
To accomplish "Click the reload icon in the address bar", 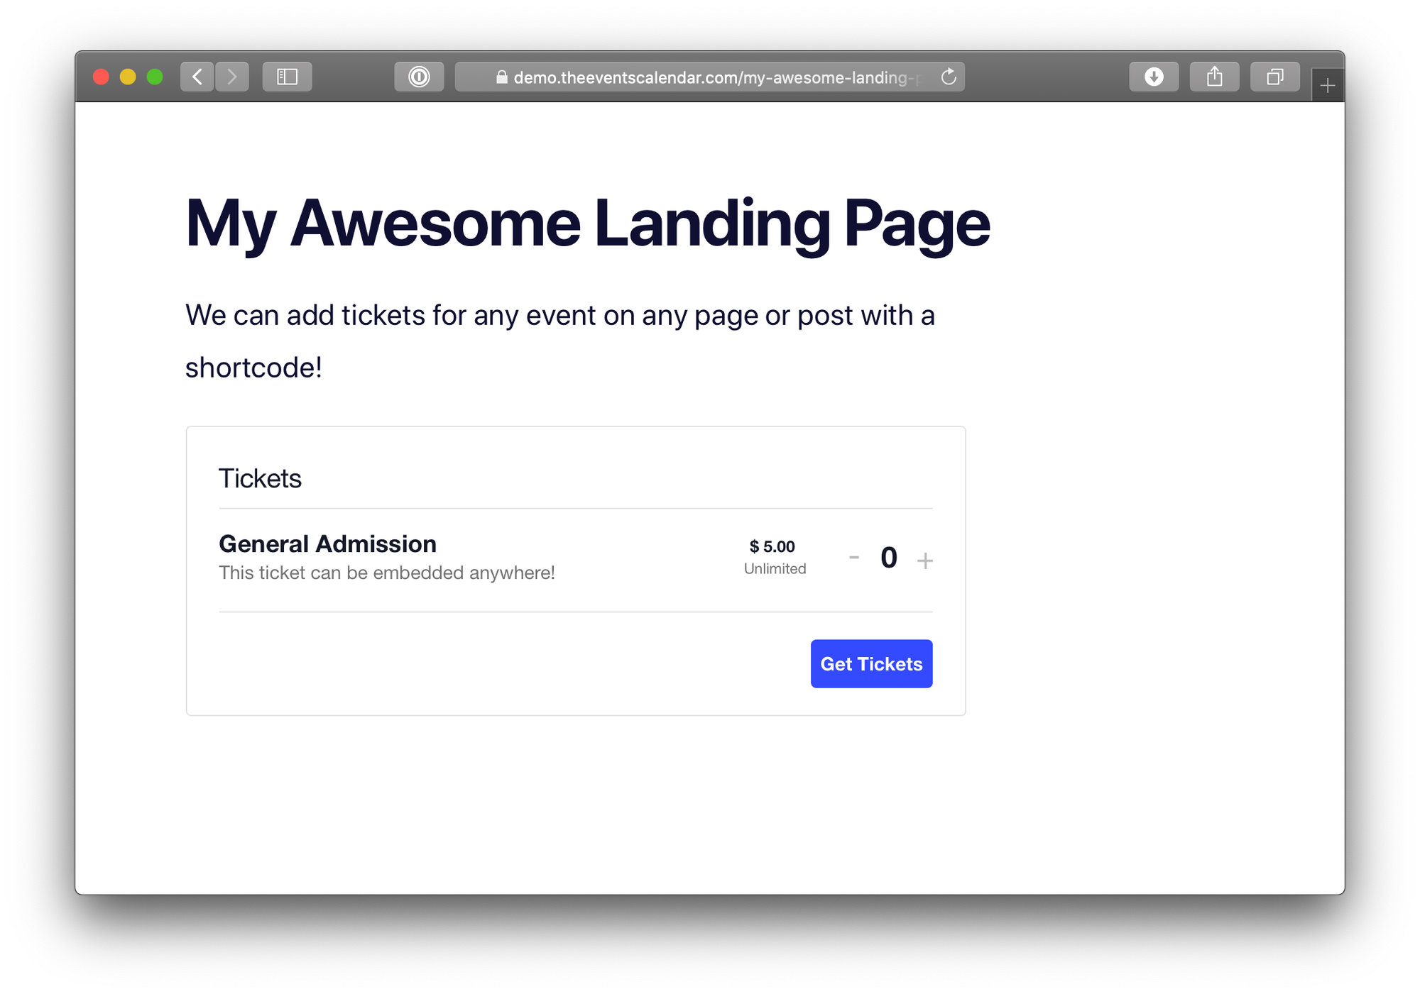I will click(949, 77).
